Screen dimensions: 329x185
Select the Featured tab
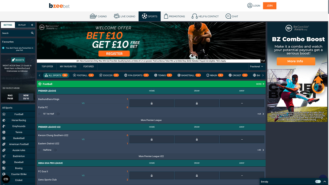click(x=88, y=67)
